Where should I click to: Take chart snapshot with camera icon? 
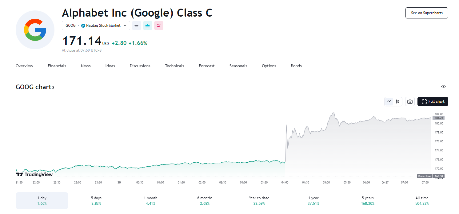[410, 101]
